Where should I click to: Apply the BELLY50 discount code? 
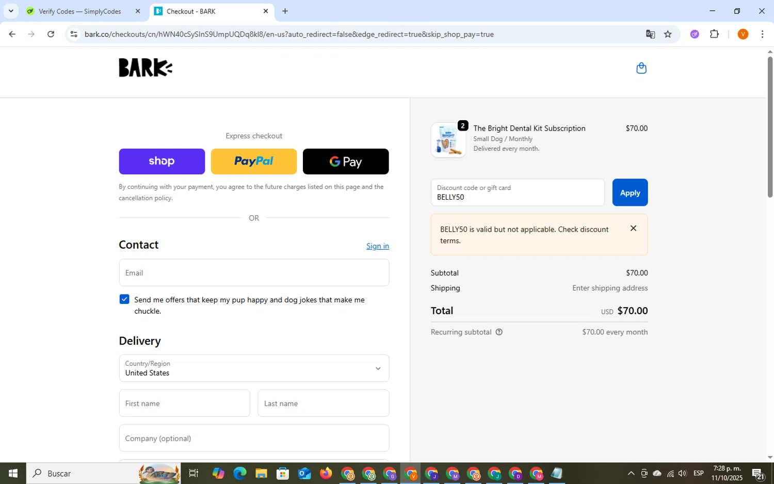(630, 192)
